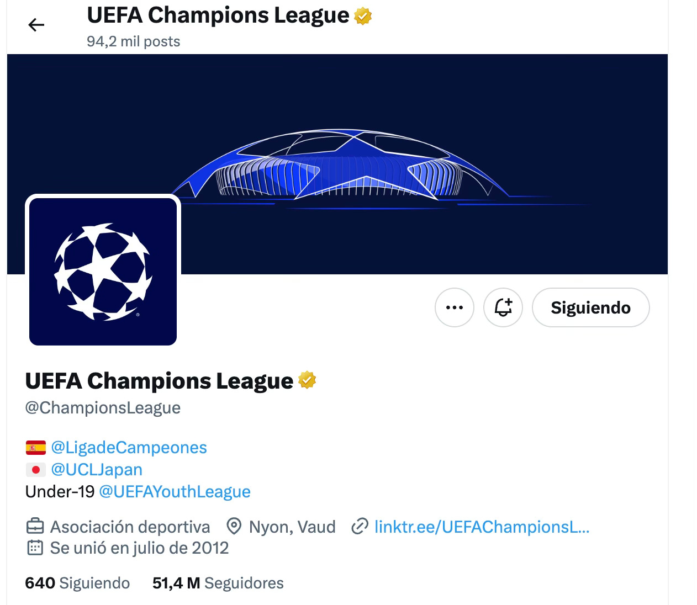Open the three-dots more options menu
The image size is (697, 605).
point(455,307)
